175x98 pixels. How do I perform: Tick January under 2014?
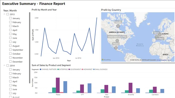(x=10, y=69)
